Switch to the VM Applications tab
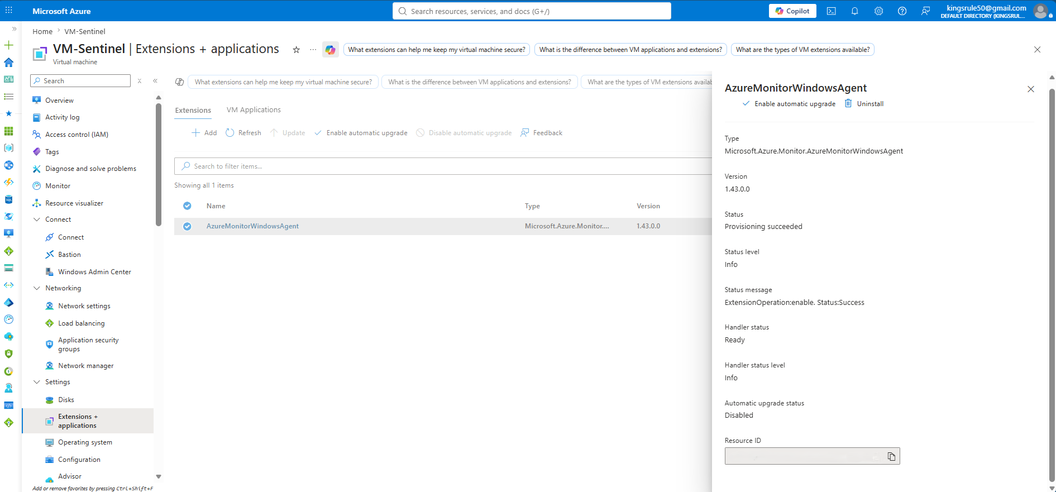Image resolution: width=1056 pixels, height=492 pixels. pyautogui.click(x=254, y=110)
